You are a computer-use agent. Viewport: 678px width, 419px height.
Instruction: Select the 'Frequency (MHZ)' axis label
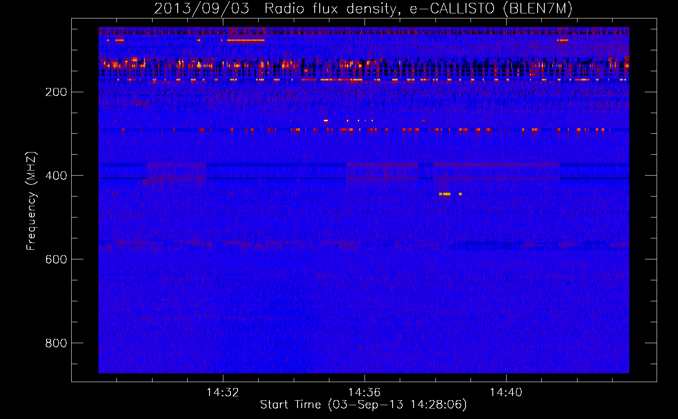click(31, 201)
